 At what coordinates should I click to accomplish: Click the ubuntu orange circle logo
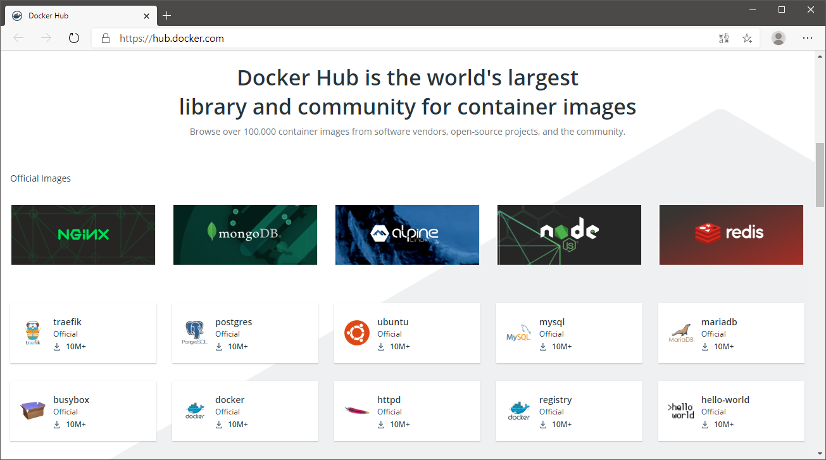[357, 333]
